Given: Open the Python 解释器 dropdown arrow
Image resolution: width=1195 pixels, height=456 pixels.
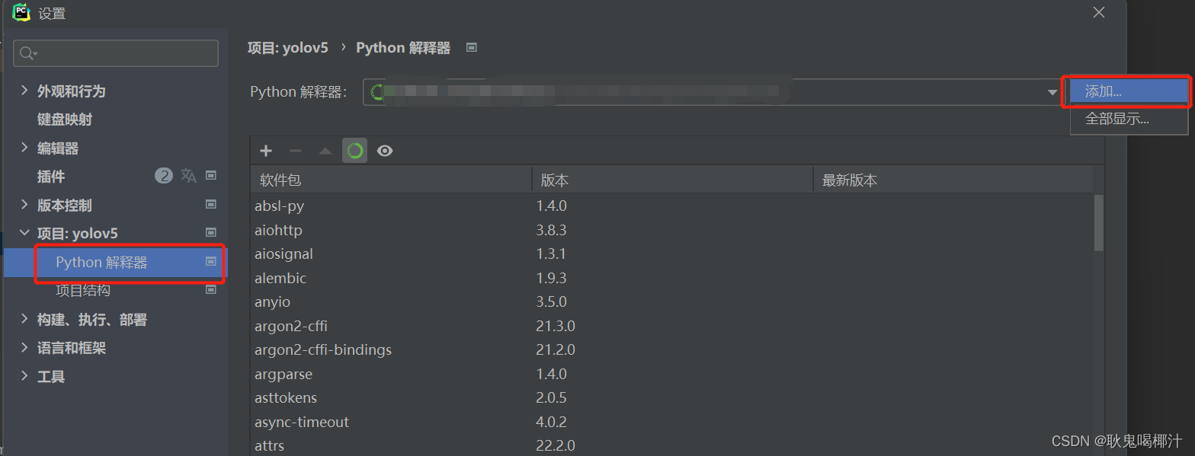Looking at the screenshot, I should tap(1052, 92).
